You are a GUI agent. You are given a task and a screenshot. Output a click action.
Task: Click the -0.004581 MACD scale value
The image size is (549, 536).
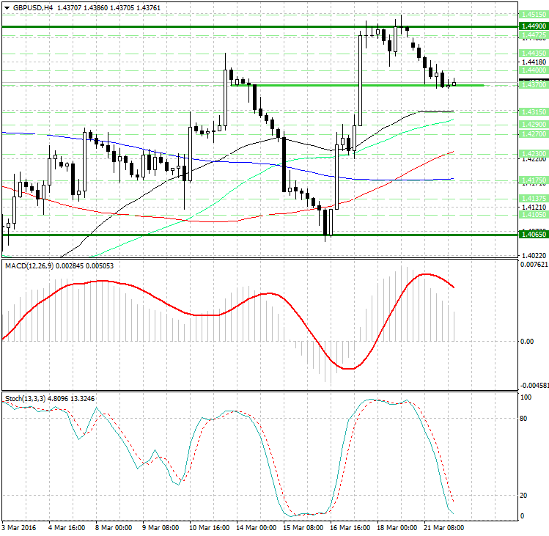pyautogui.click(x=534, y=384)
